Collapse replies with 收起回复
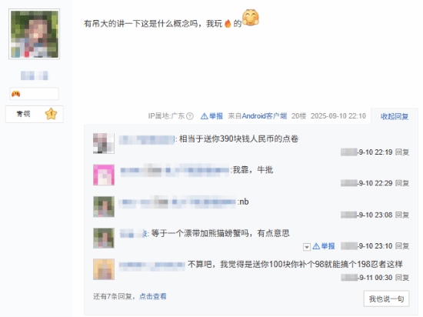 coord(394,116)
